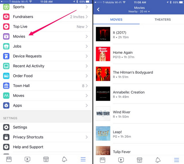Tap hamburger menu icon in left screen
Screen dimensions: 184x164
coord(83,159)
